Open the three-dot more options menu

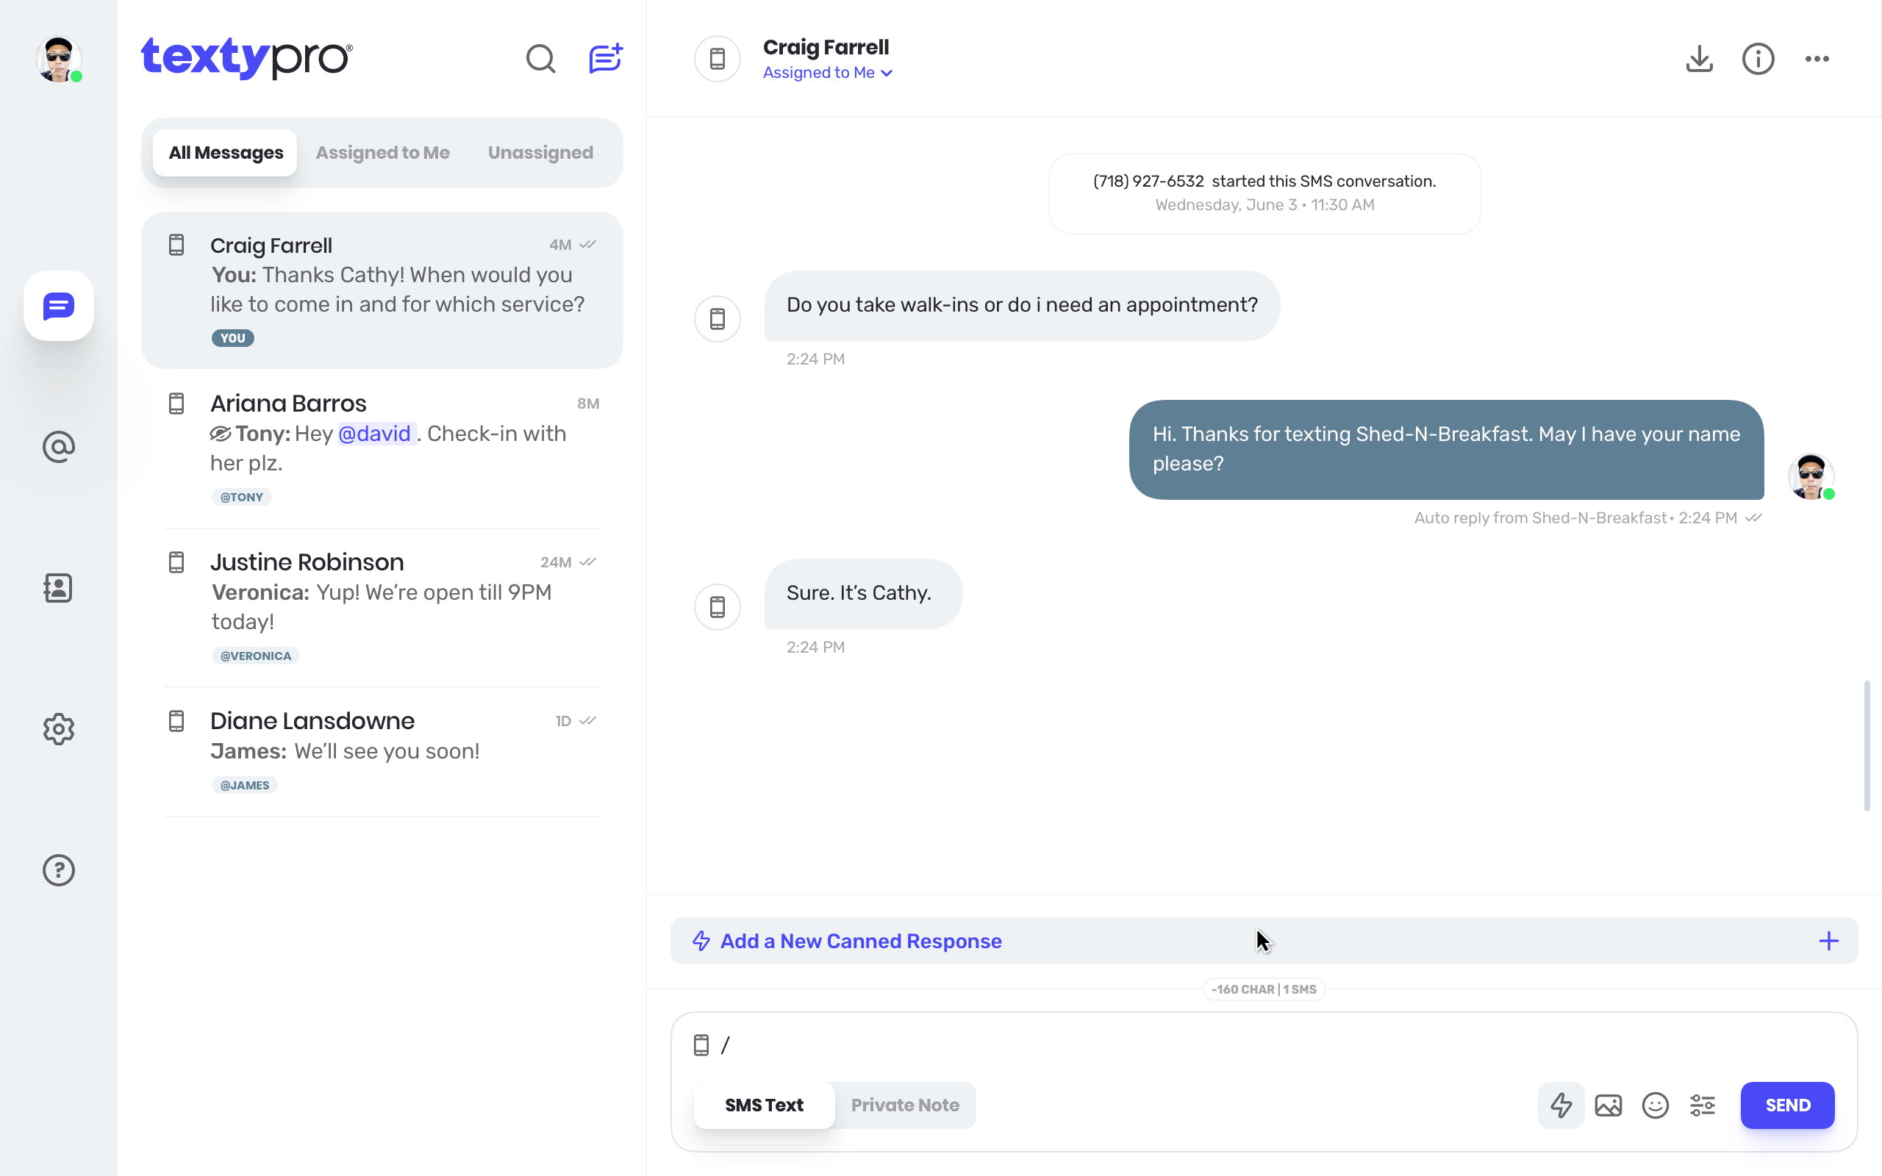[x=1817, y=59]
